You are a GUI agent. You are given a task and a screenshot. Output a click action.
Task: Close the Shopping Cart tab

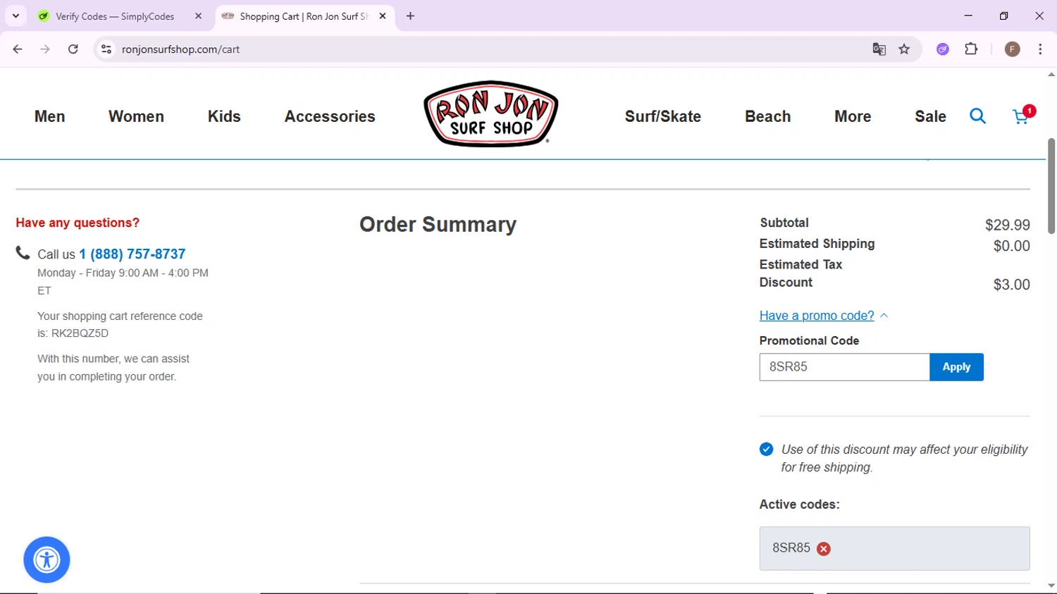pyautogui.click(x=383, y=16)
